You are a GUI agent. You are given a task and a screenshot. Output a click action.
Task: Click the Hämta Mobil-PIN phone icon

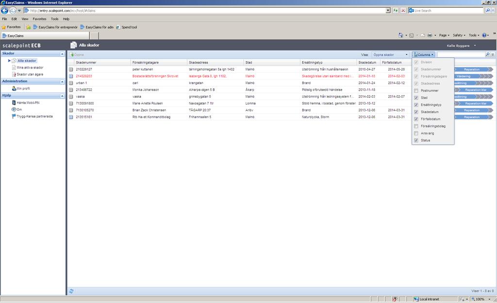[14, 102]
